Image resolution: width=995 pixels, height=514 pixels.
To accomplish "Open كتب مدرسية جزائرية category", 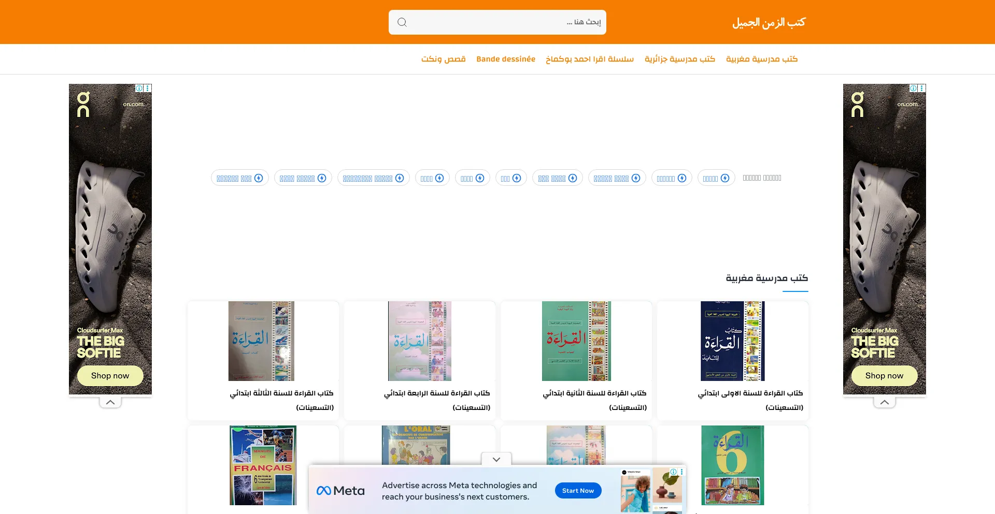I will point(679,59).
